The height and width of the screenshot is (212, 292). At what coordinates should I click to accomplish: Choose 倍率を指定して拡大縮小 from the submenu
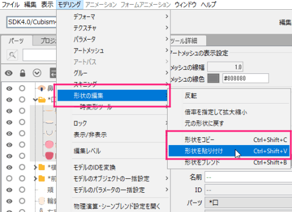click(x=229, y=112)
